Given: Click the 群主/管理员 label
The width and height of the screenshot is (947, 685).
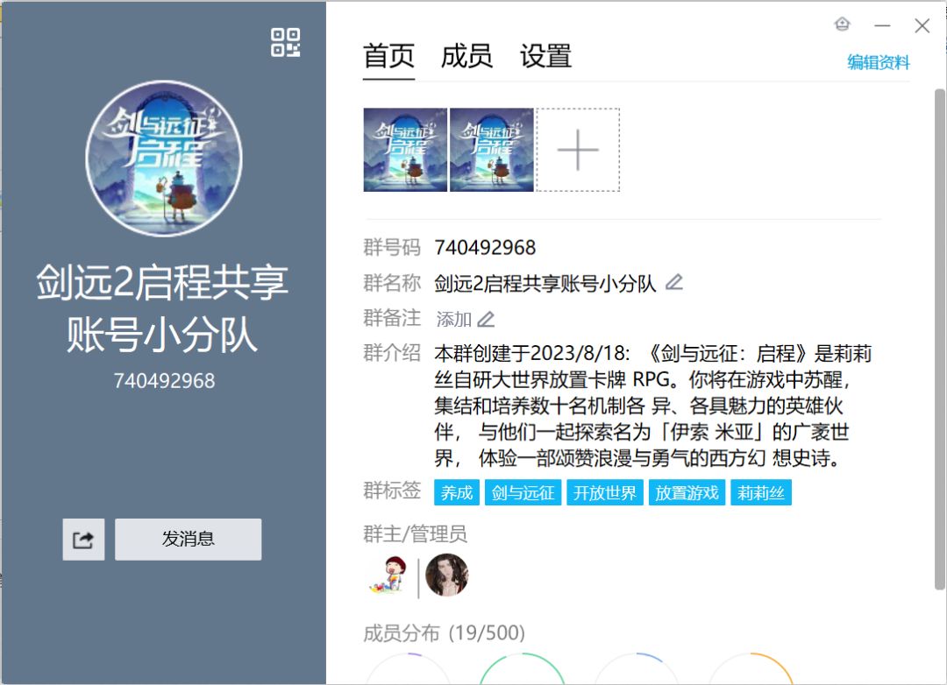Looking at the screenshot, I should (415, 534).
